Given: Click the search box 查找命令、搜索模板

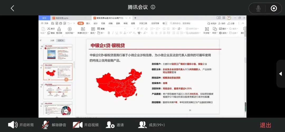Looking at the screenshot, I should 180,23.
